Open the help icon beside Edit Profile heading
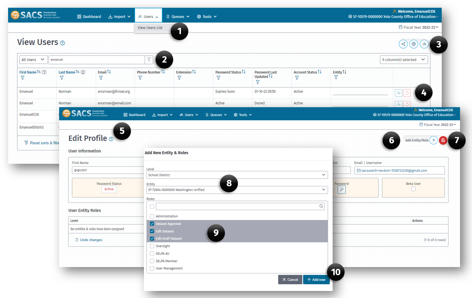 (x=112, y=140)
